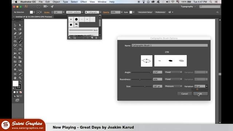Change screen mode at toolbox bottom

[17, 100]
